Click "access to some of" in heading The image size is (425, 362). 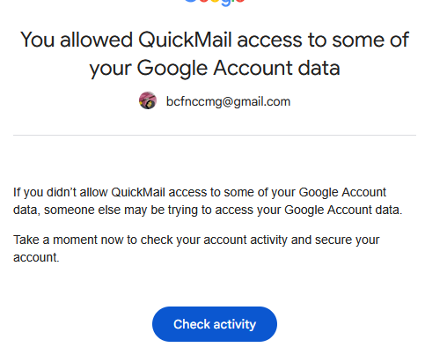pyautogui.click(x=323, y=40)
